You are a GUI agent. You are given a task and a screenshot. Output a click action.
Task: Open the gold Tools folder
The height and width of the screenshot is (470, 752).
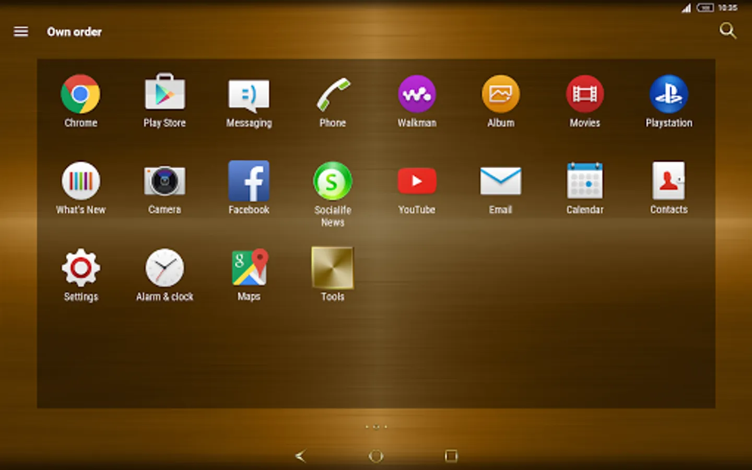pyautogui.click(x=333, y=268)
